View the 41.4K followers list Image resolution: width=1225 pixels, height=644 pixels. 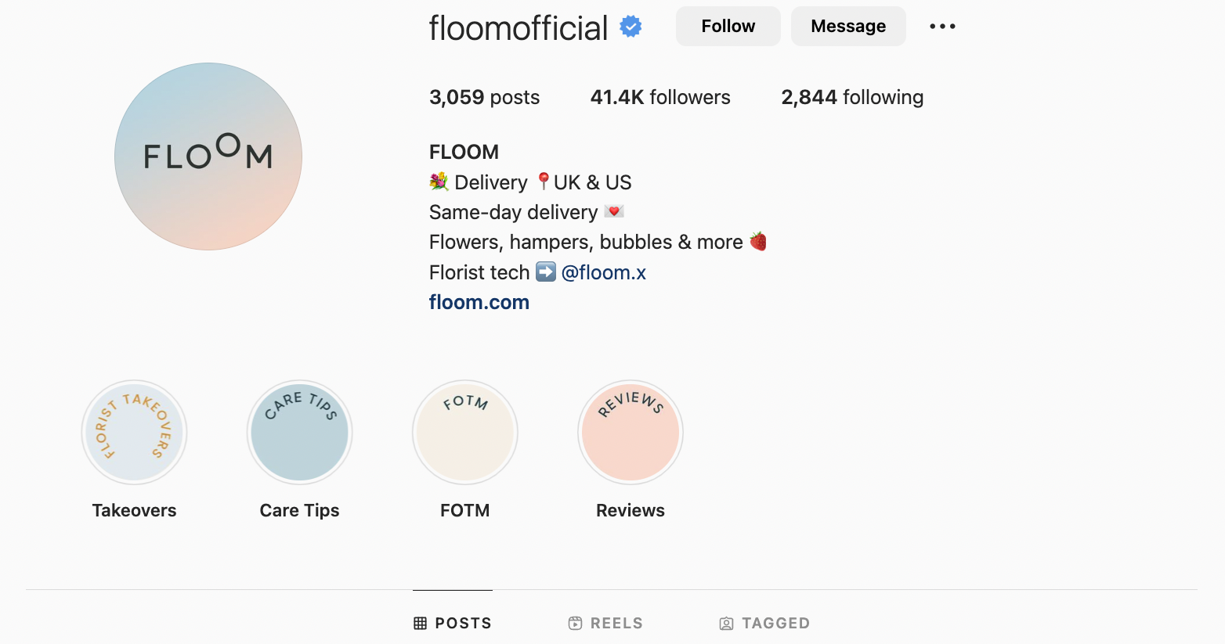[660, 97]
